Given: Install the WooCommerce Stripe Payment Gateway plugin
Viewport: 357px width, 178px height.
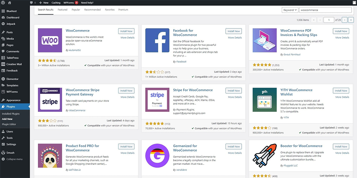Looking at the screenshot, I should coord(126,91).
